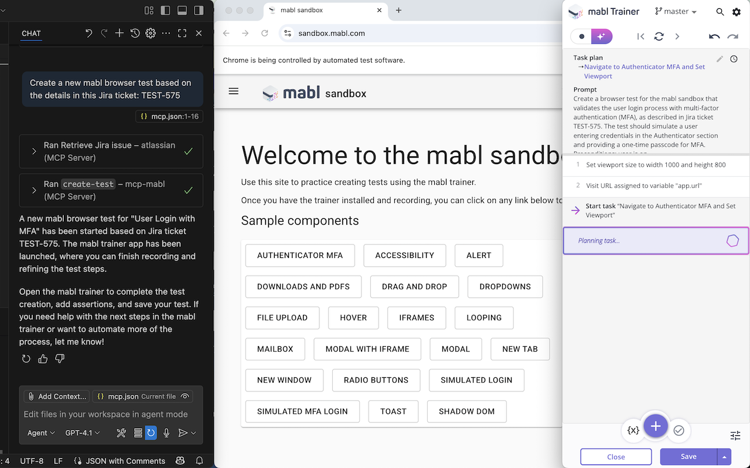Screen dimensions: 750x468
Task: Switch to the CHAT tab
Action: click(31, 33)
